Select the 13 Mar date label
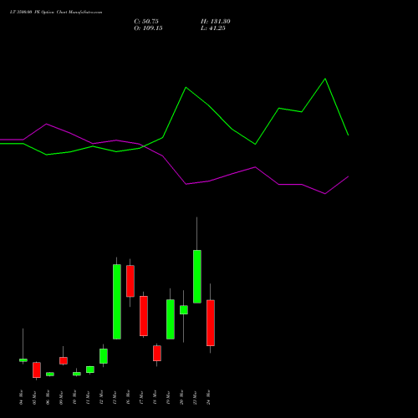This screenshot has height=418, width=418. point(115,397)
